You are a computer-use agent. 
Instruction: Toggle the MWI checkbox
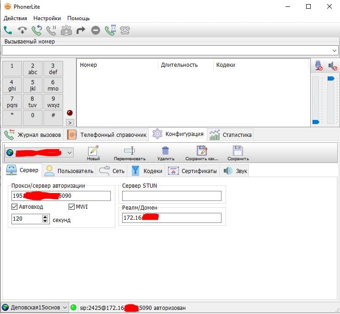pos(71,206)
